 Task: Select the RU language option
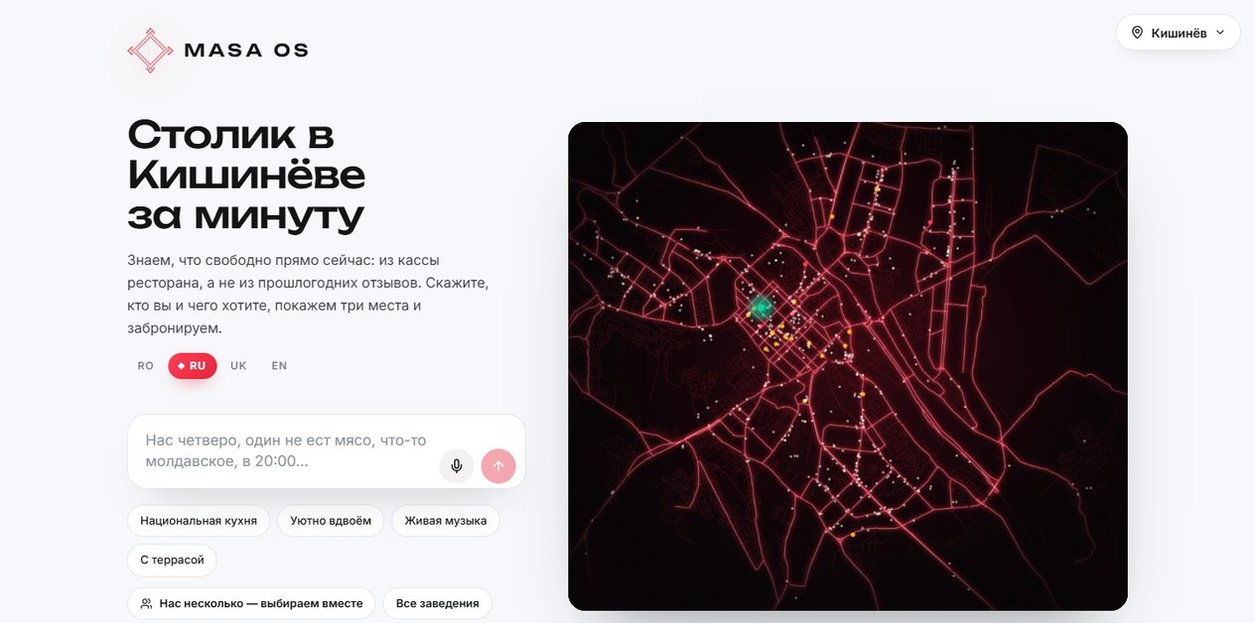coord(192,366)
